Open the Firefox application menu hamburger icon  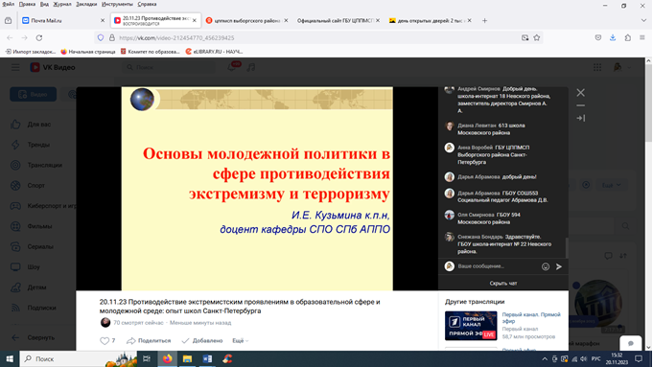point(641,37)
